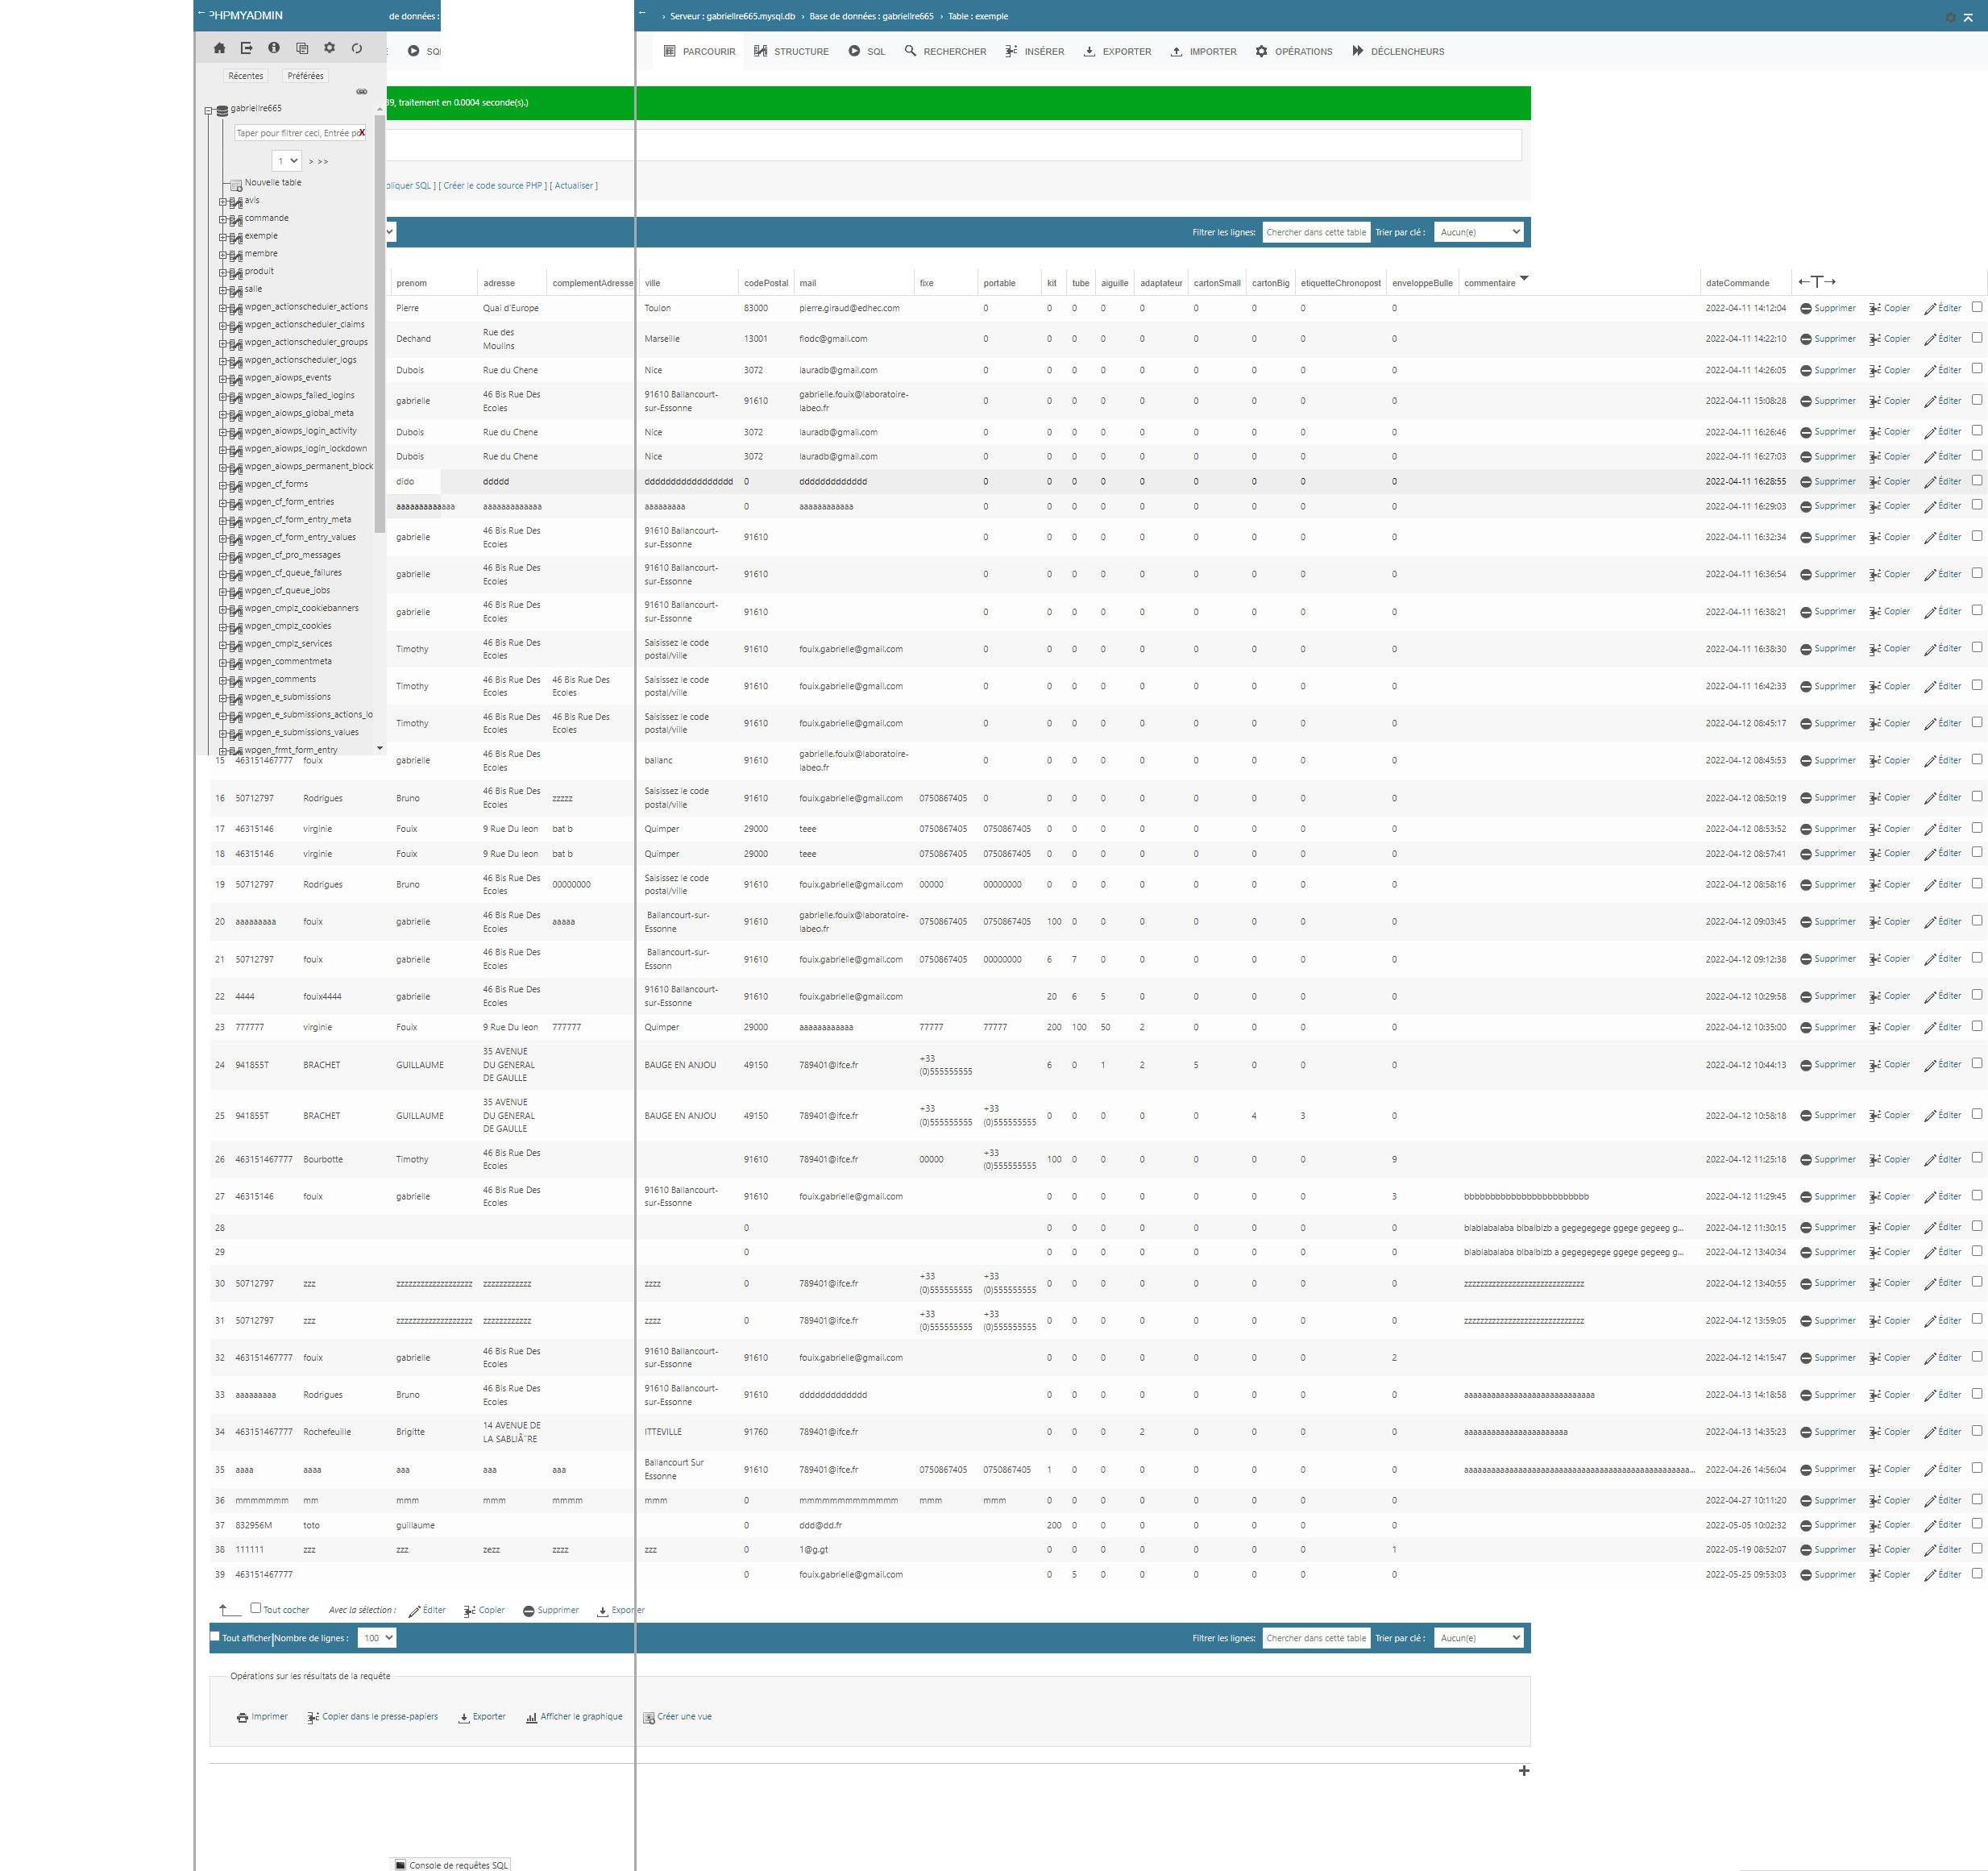The width and height of the screenshot is (1988, 1871).
Task: Tick checkbox for row 2022-05-19 08:52:07
Action: coord(1977,1548)
